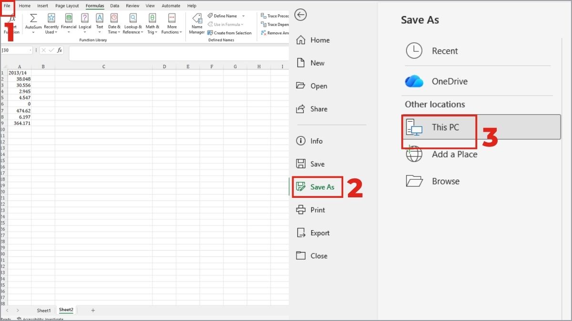This screenshot has width=572, height=321.
Task: Select cell with value 30.556
Action: click(19, 85)
